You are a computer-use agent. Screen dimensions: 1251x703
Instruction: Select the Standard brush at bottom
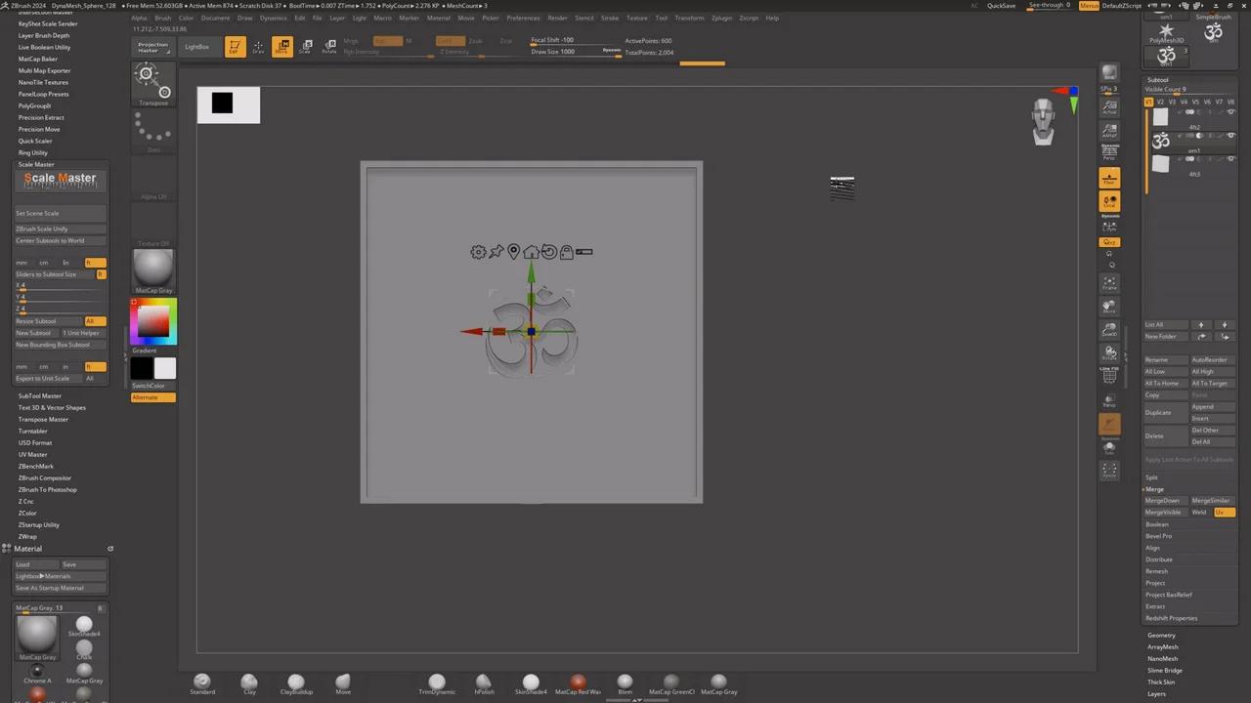202,684
